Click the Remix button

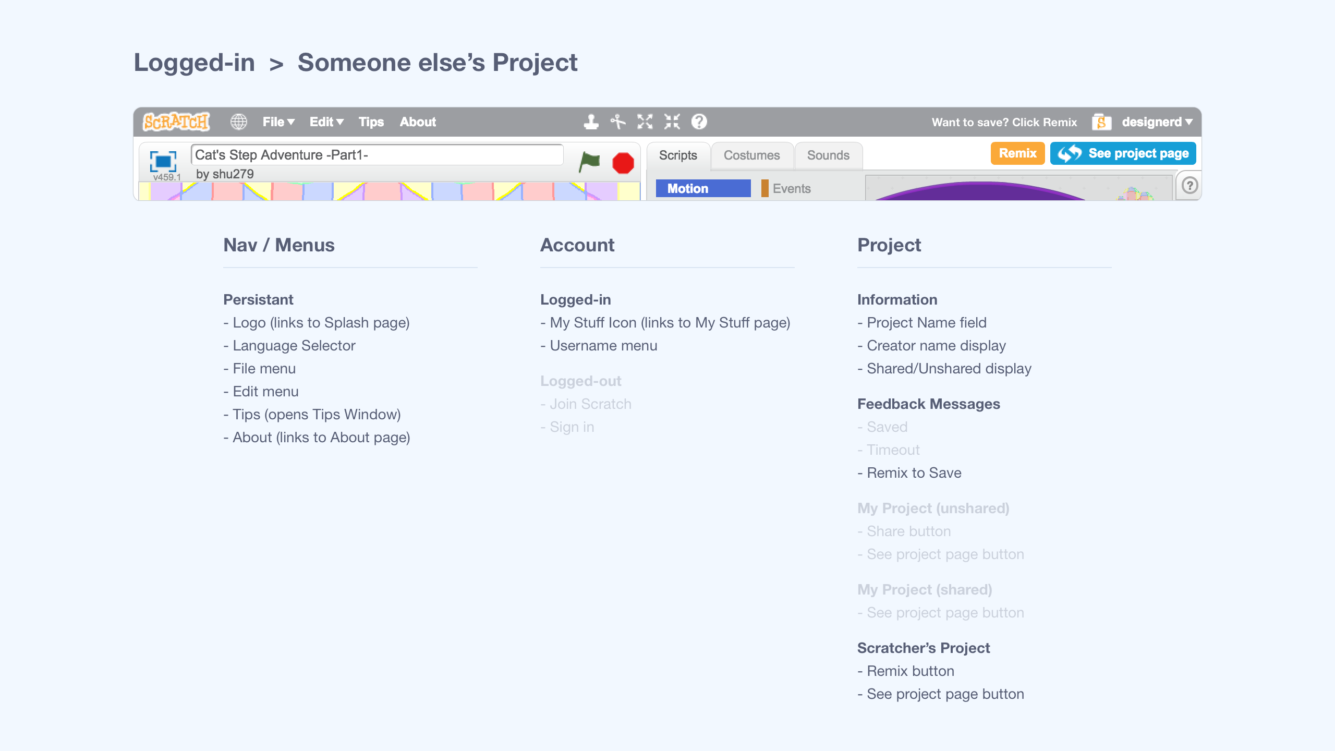tap(1016, 153)
